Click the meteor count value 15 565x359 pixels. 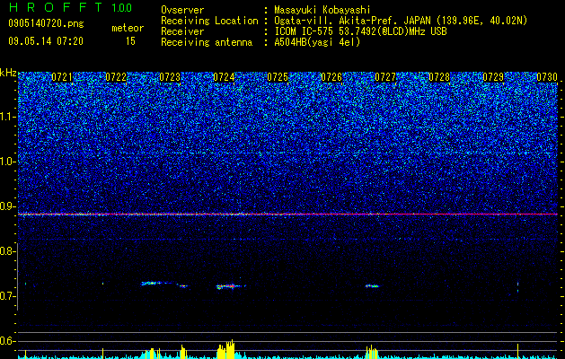tap(130, 41)
